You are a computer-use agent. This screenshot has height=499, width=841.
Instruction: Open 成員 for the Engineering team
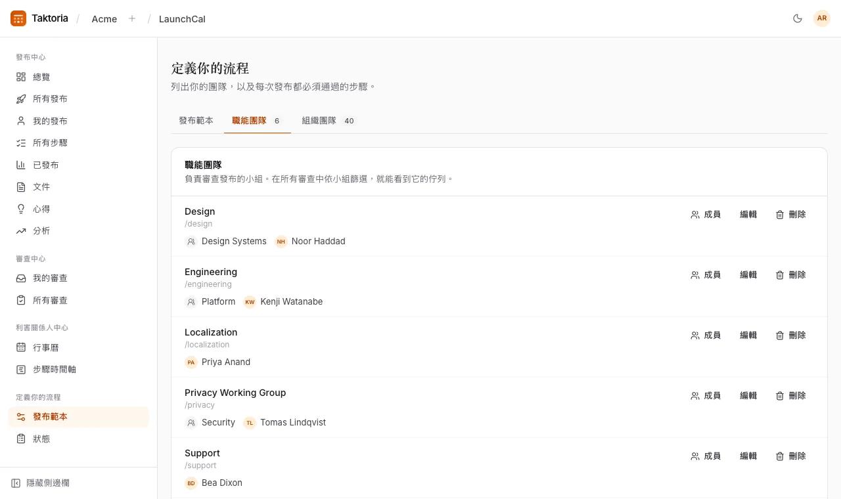click(x=706, y=275)
